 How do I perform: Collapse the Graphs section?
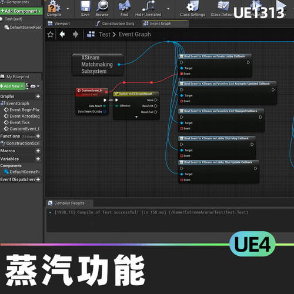click(8, 96)
